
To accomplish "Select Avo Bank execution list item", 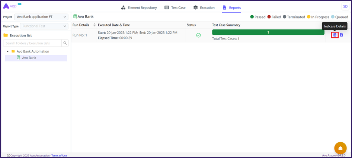I will 29,58.
